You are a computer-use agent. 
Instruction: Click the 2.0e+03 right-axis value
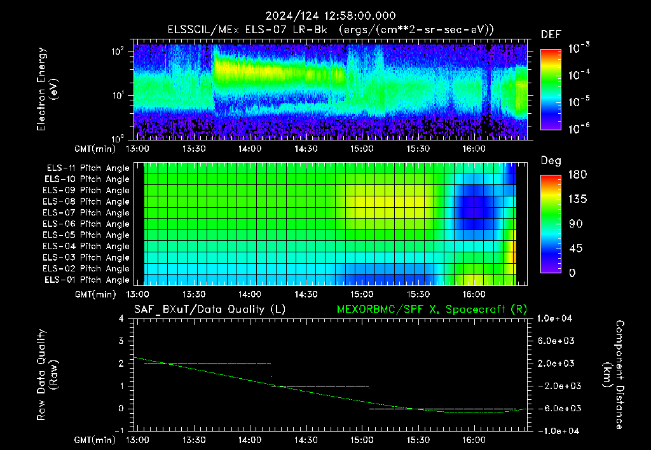pyautogui.click(x=556, y=363)
